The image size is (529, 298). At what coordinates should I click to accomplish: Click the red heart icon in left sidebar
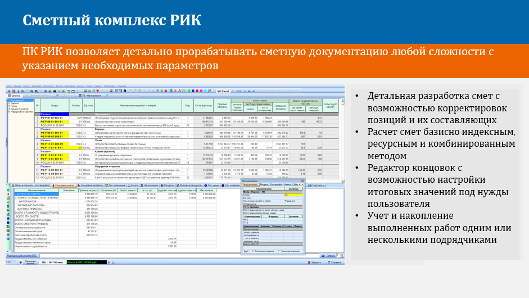coord(8,235)
